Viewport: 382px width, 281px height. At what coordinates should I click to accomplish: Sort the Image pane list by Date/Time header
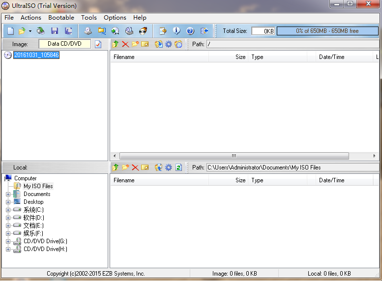(344, 57)
